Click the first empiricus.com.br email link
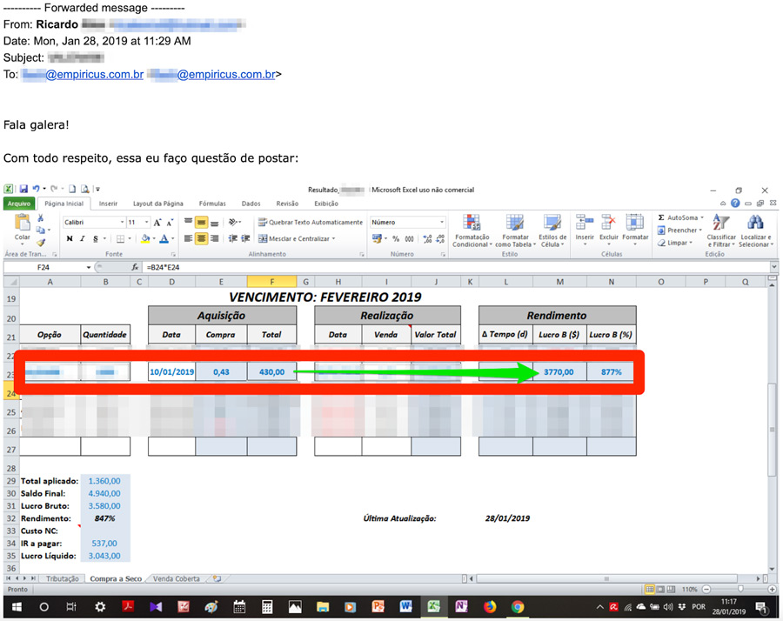The width and height of the screenshot is (783, 621). click(83, 75)
